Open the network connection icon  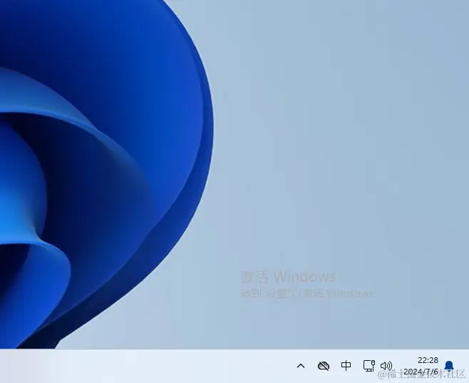point(369,366)
